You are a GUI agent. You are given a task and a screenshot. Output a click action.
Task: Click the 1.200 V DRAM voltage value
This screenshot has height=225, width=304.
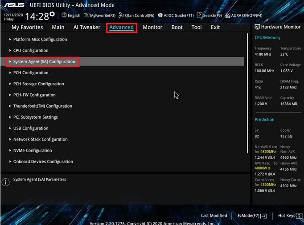(261, 104)
